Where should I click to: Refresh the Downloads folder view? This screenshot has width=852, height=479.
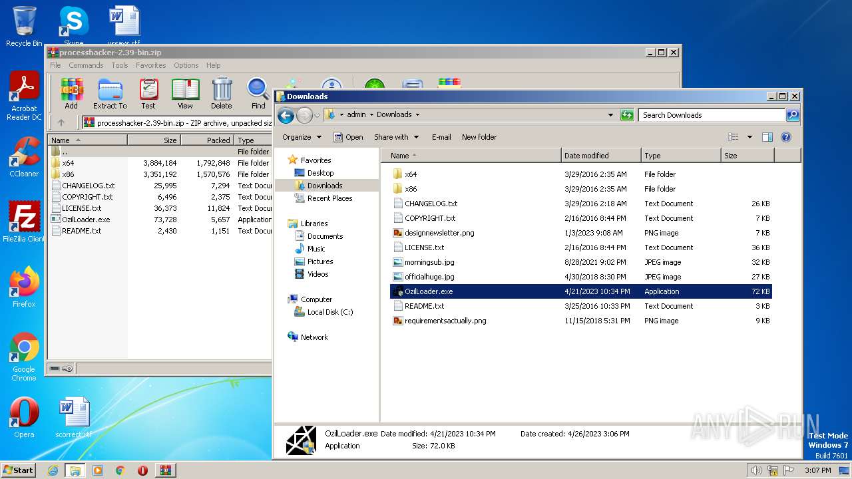[626, 115]
